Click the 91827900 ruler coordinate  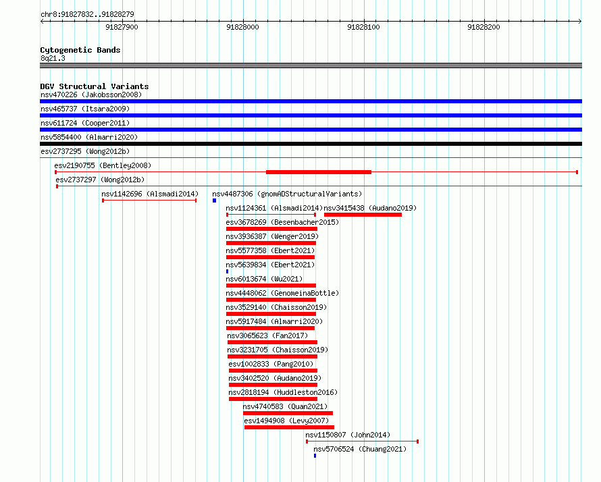point(122,27)
